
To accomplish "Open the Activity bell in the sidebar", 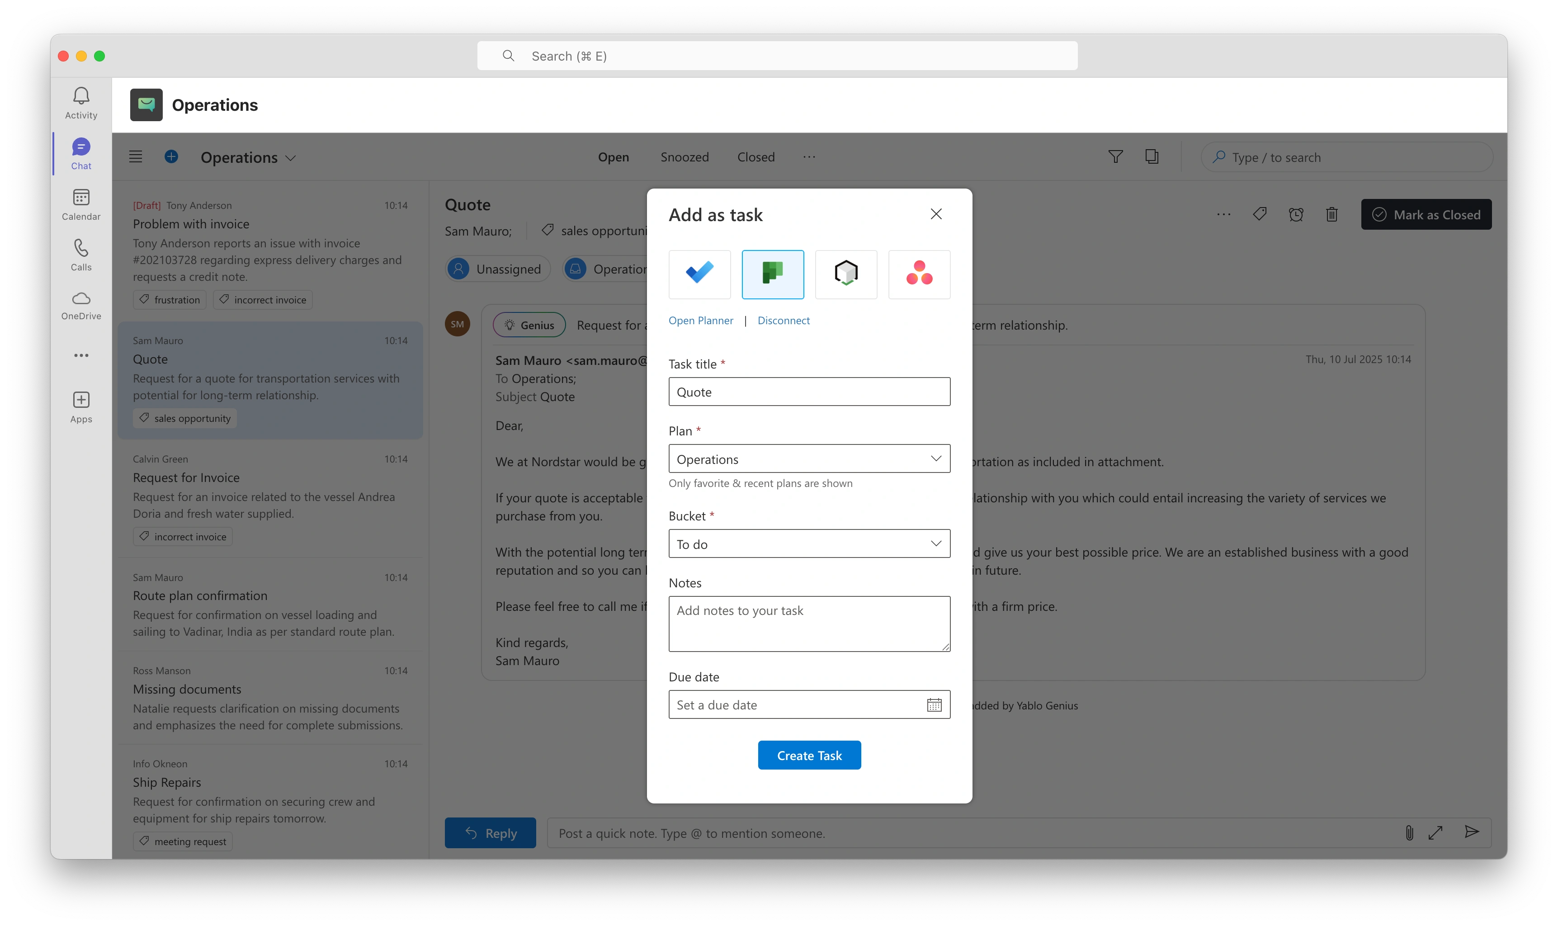I will coord(81,103).
